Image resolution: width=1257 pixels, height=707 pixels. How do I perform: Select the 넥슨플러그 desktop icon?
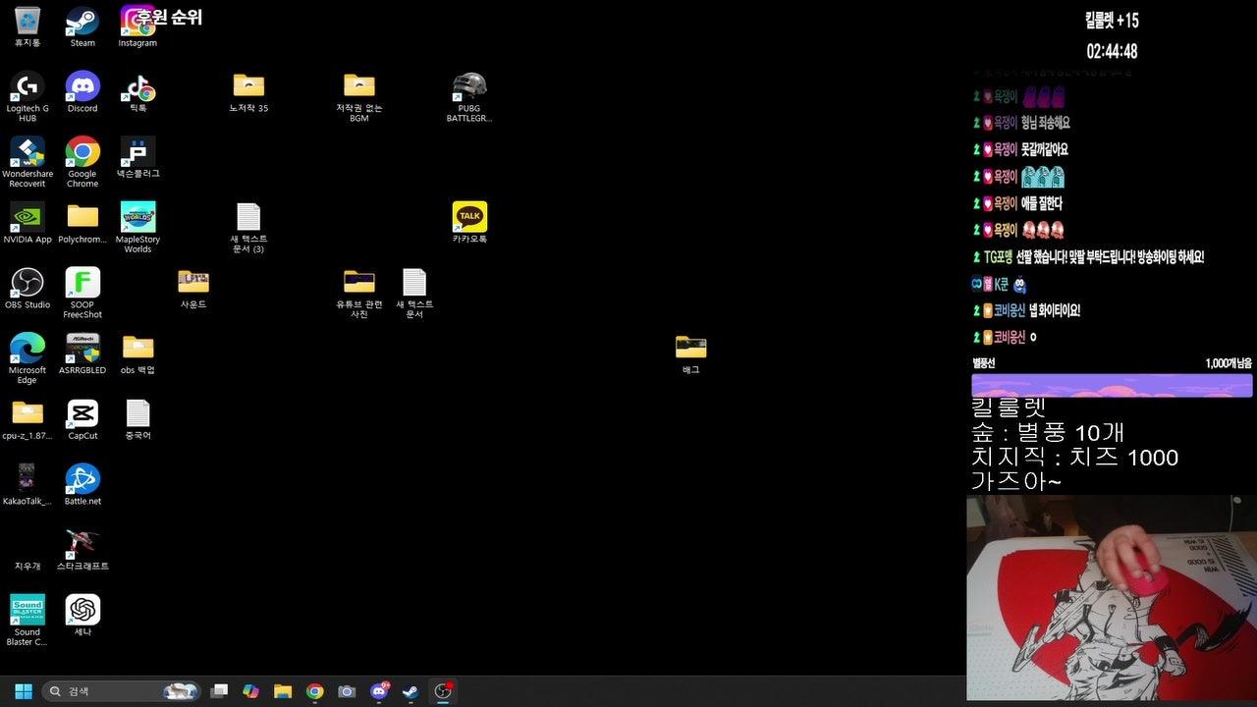137,157
